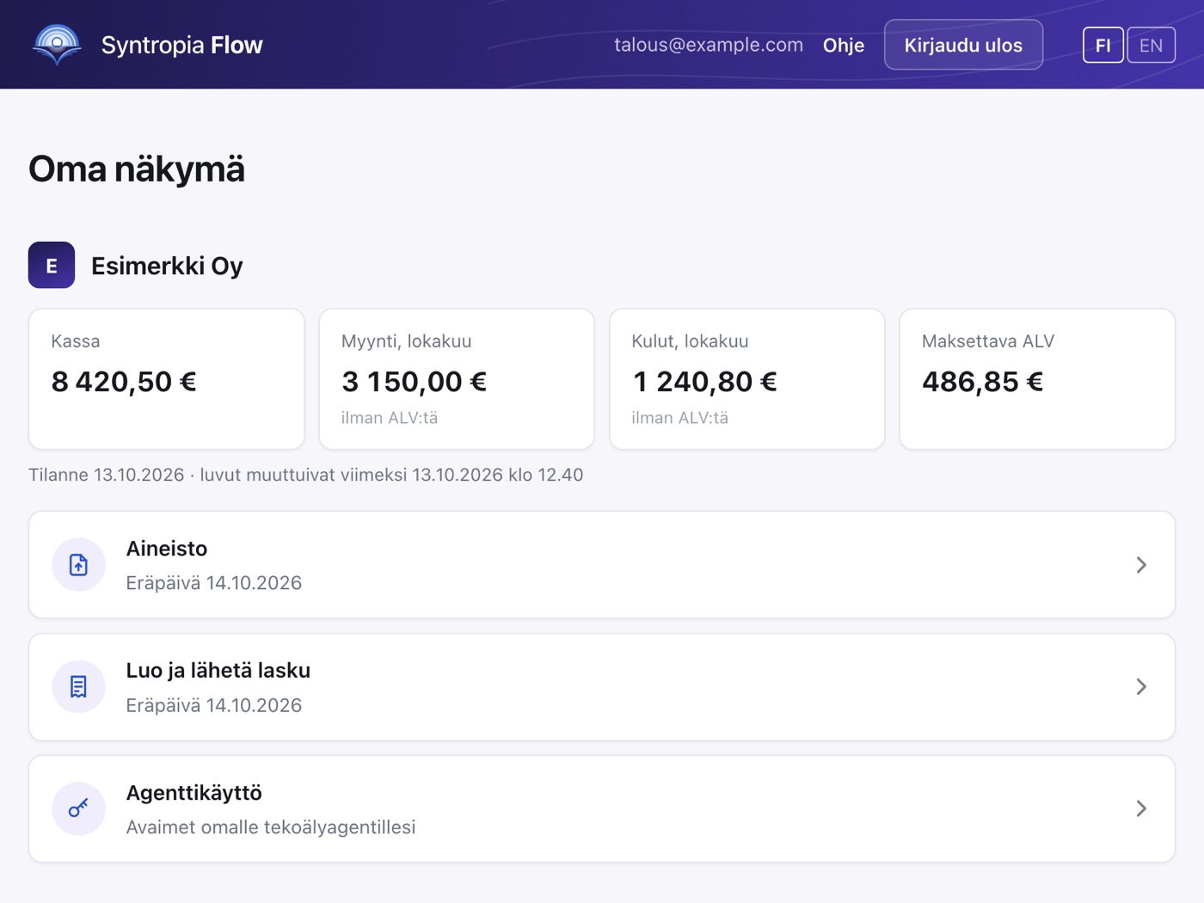Open the Ohje help menu item

pos(843,45)
